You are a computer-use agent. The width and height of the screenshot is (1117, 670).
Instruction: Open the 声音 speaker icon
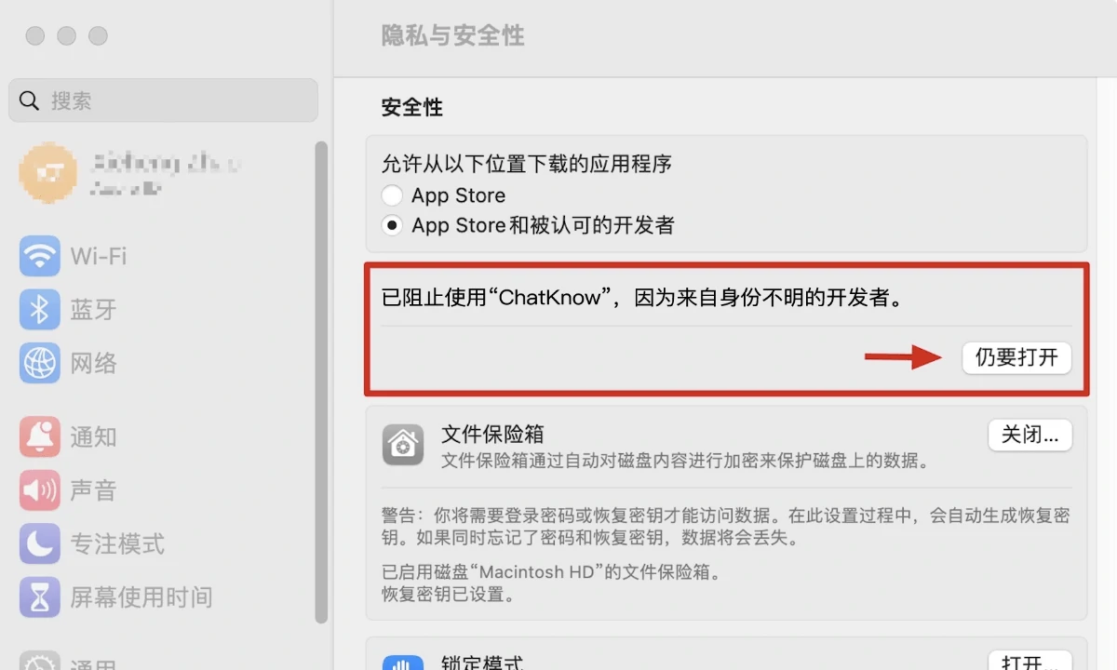coord(39,489)
